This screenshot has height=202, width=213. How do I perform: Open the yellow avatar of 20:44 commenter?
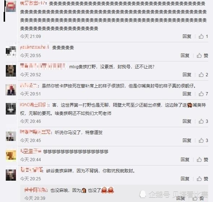11,155
